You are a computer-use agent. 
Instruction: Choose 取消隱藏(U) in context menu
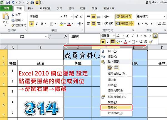coord(116,113)
